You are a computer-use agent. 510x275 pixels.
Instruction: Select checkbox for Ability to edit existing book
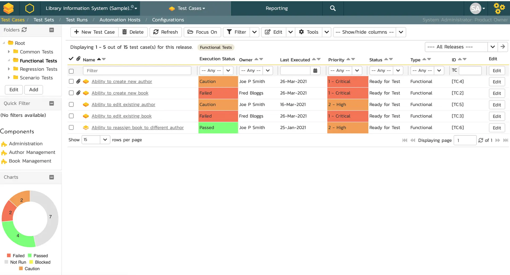71,116
